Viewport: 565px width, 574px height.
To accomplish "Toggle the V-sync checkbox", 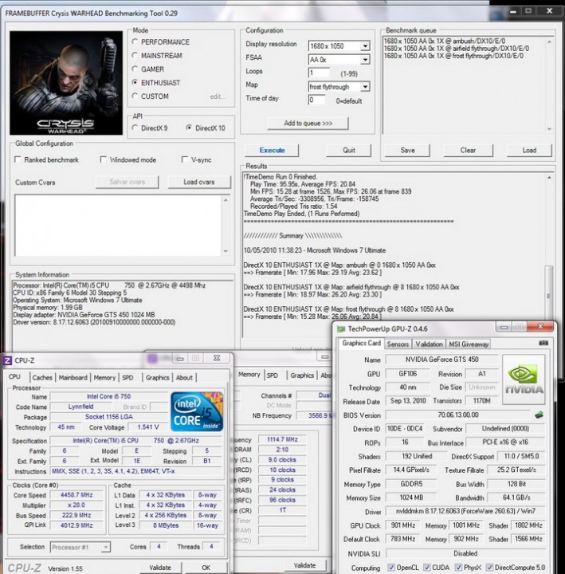I will click(x=184, y=159).
